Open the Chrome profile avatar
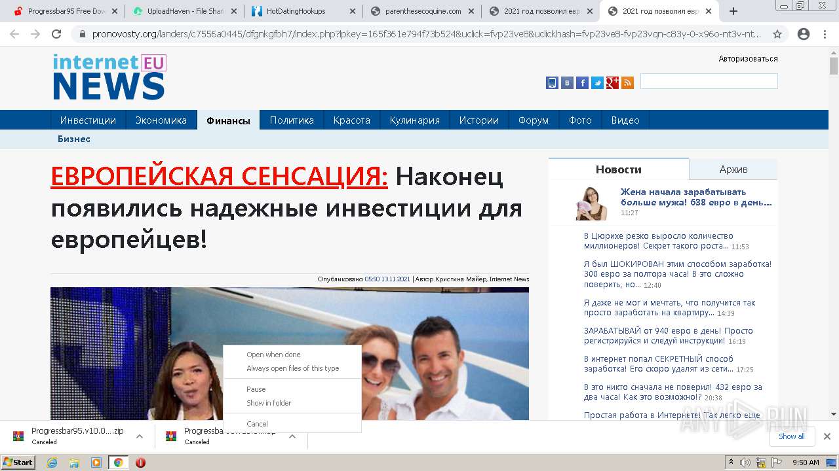839x471 pixels. point(804,34)
